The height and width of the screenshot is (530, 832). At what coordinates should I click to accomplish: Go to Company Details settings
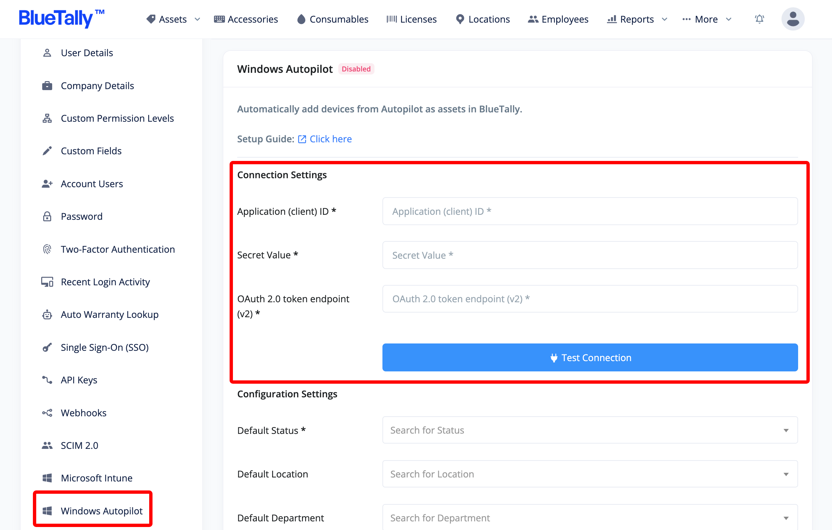click(x=97, y=86)
